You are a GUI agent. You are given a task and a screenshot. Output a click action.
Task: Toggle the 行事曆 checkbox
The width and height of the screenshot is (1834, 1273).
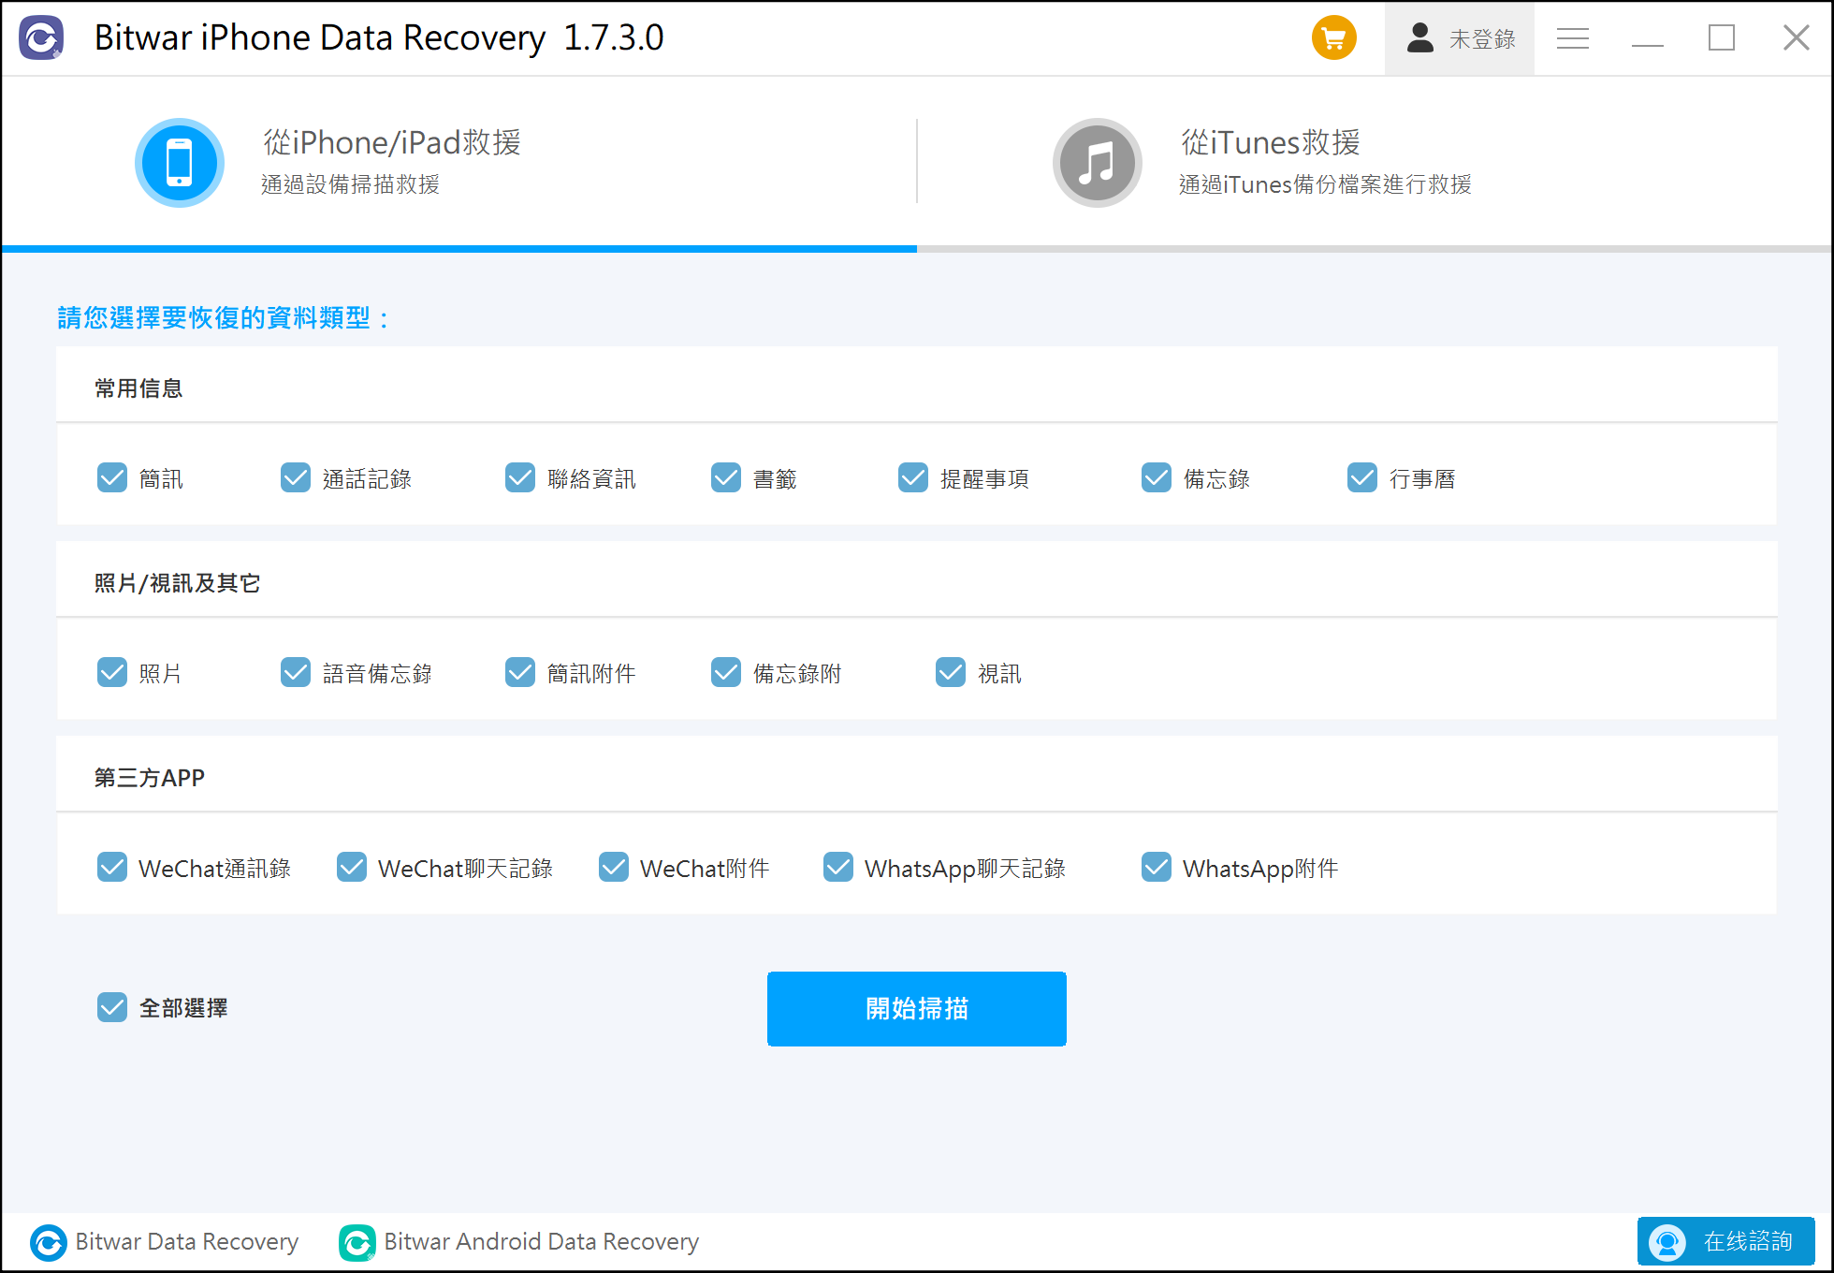point(1362,477)
